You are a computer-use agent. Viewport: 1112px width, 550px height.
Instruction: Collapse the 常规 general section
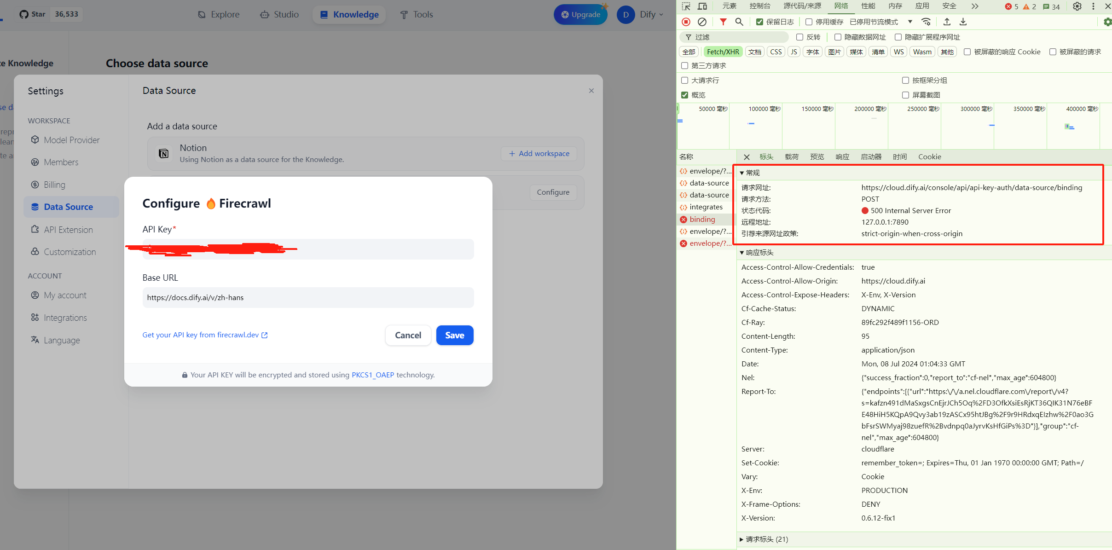(x=741, y=173)
